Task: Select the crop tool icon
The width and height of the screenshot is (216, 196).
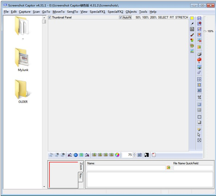Action: (x=199, y=97)
